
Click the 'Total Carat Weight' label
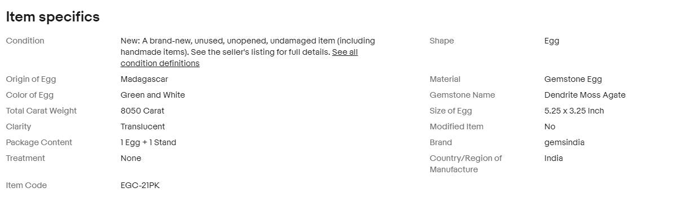point(41,111)
